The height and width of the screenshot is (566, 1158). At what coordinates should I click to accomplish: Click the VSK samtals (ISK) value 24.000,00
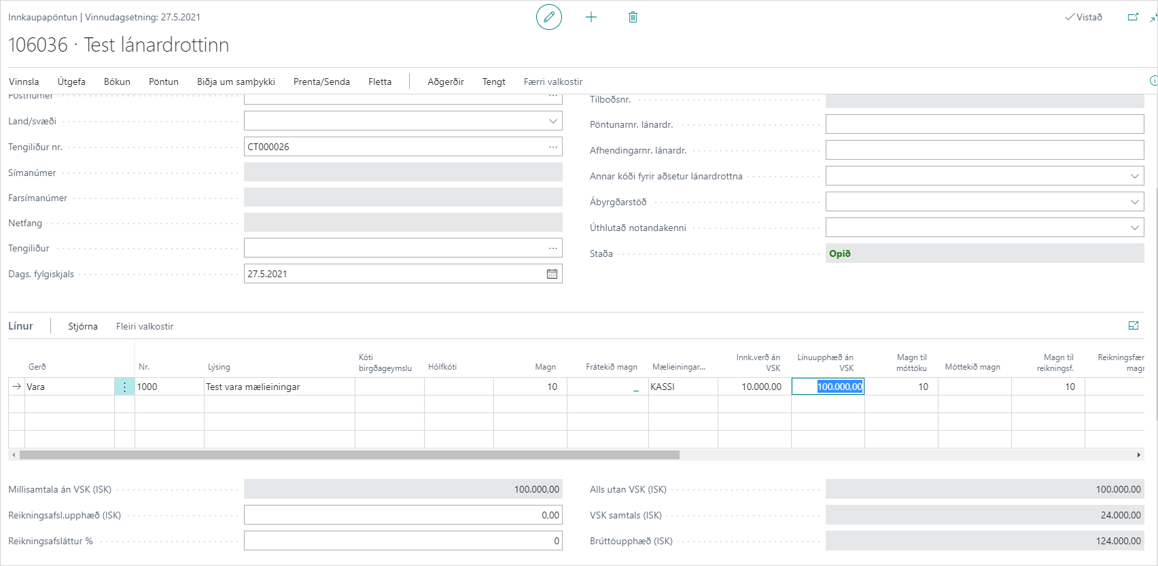[985, 515]
